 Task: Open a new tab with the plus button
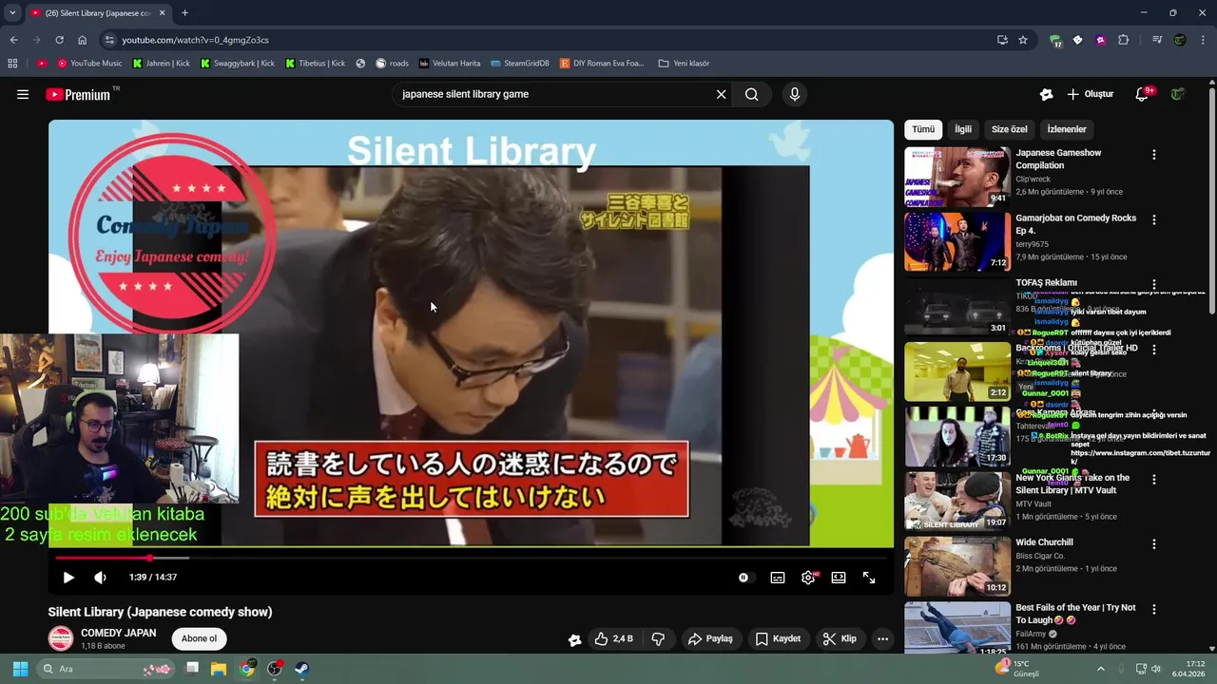(184, 13)
